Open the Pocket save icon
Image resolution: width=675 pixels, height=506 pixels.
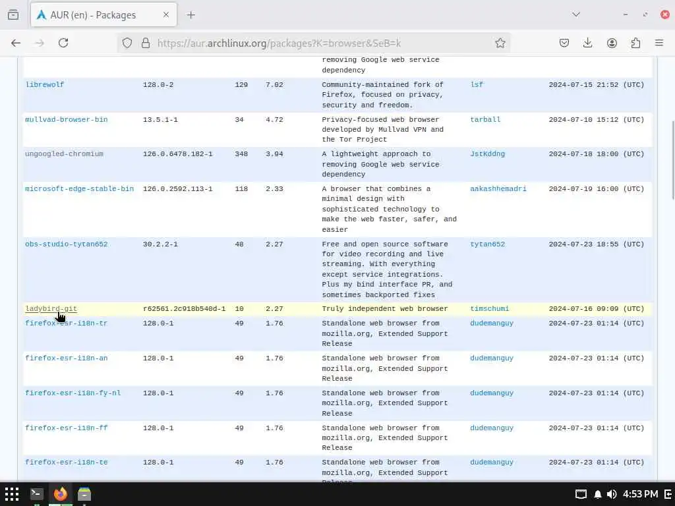[564, 43]
